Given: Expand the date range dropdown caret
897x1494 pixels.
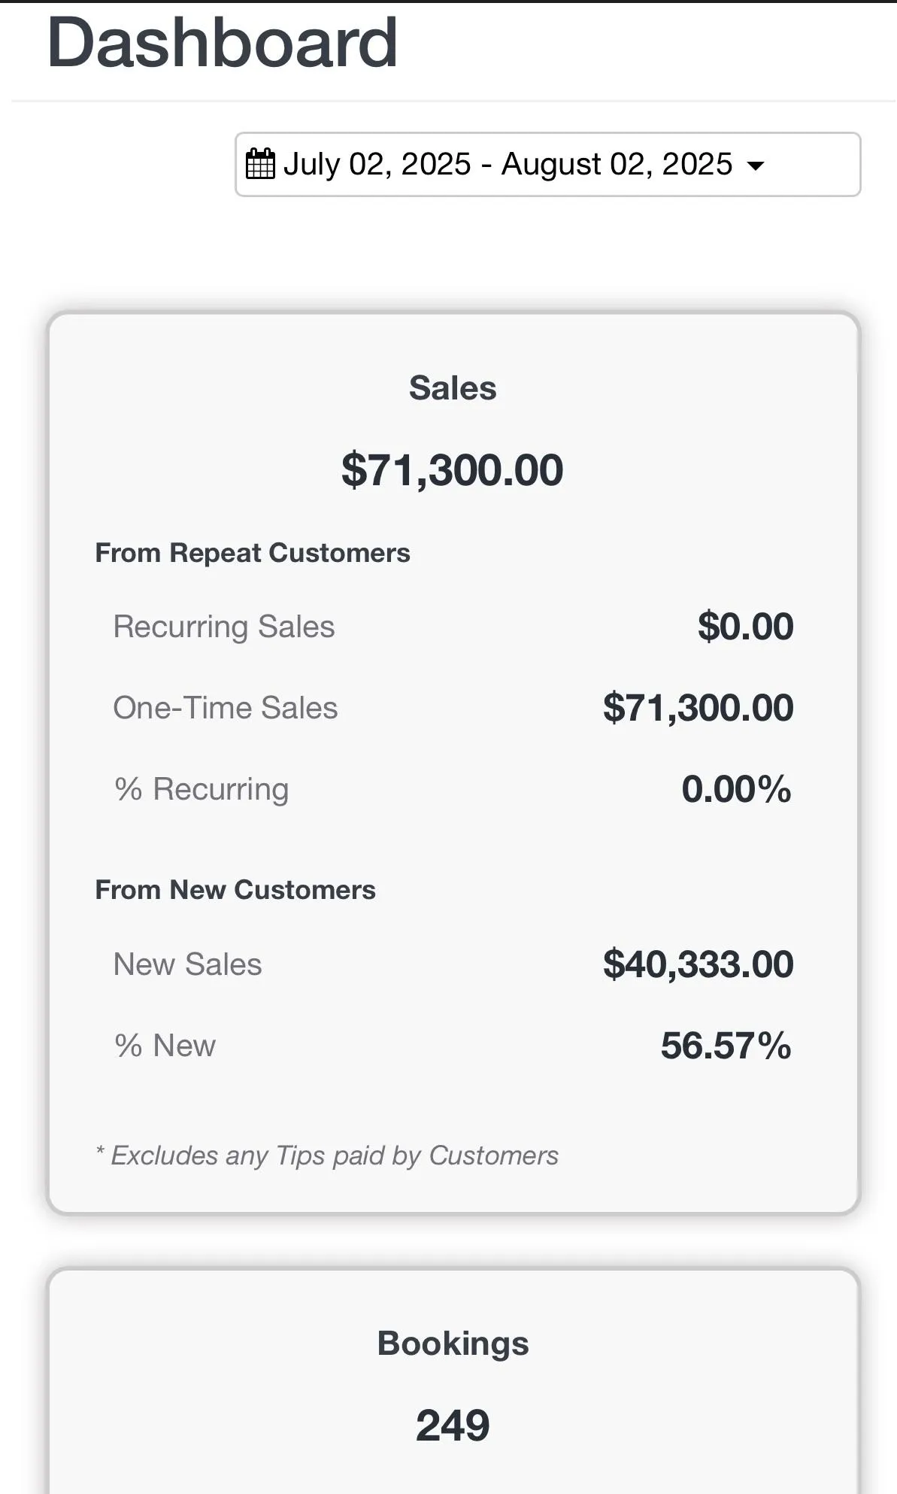Looking at the screenshot, I should pyautogui.click(x=756, y=165).
